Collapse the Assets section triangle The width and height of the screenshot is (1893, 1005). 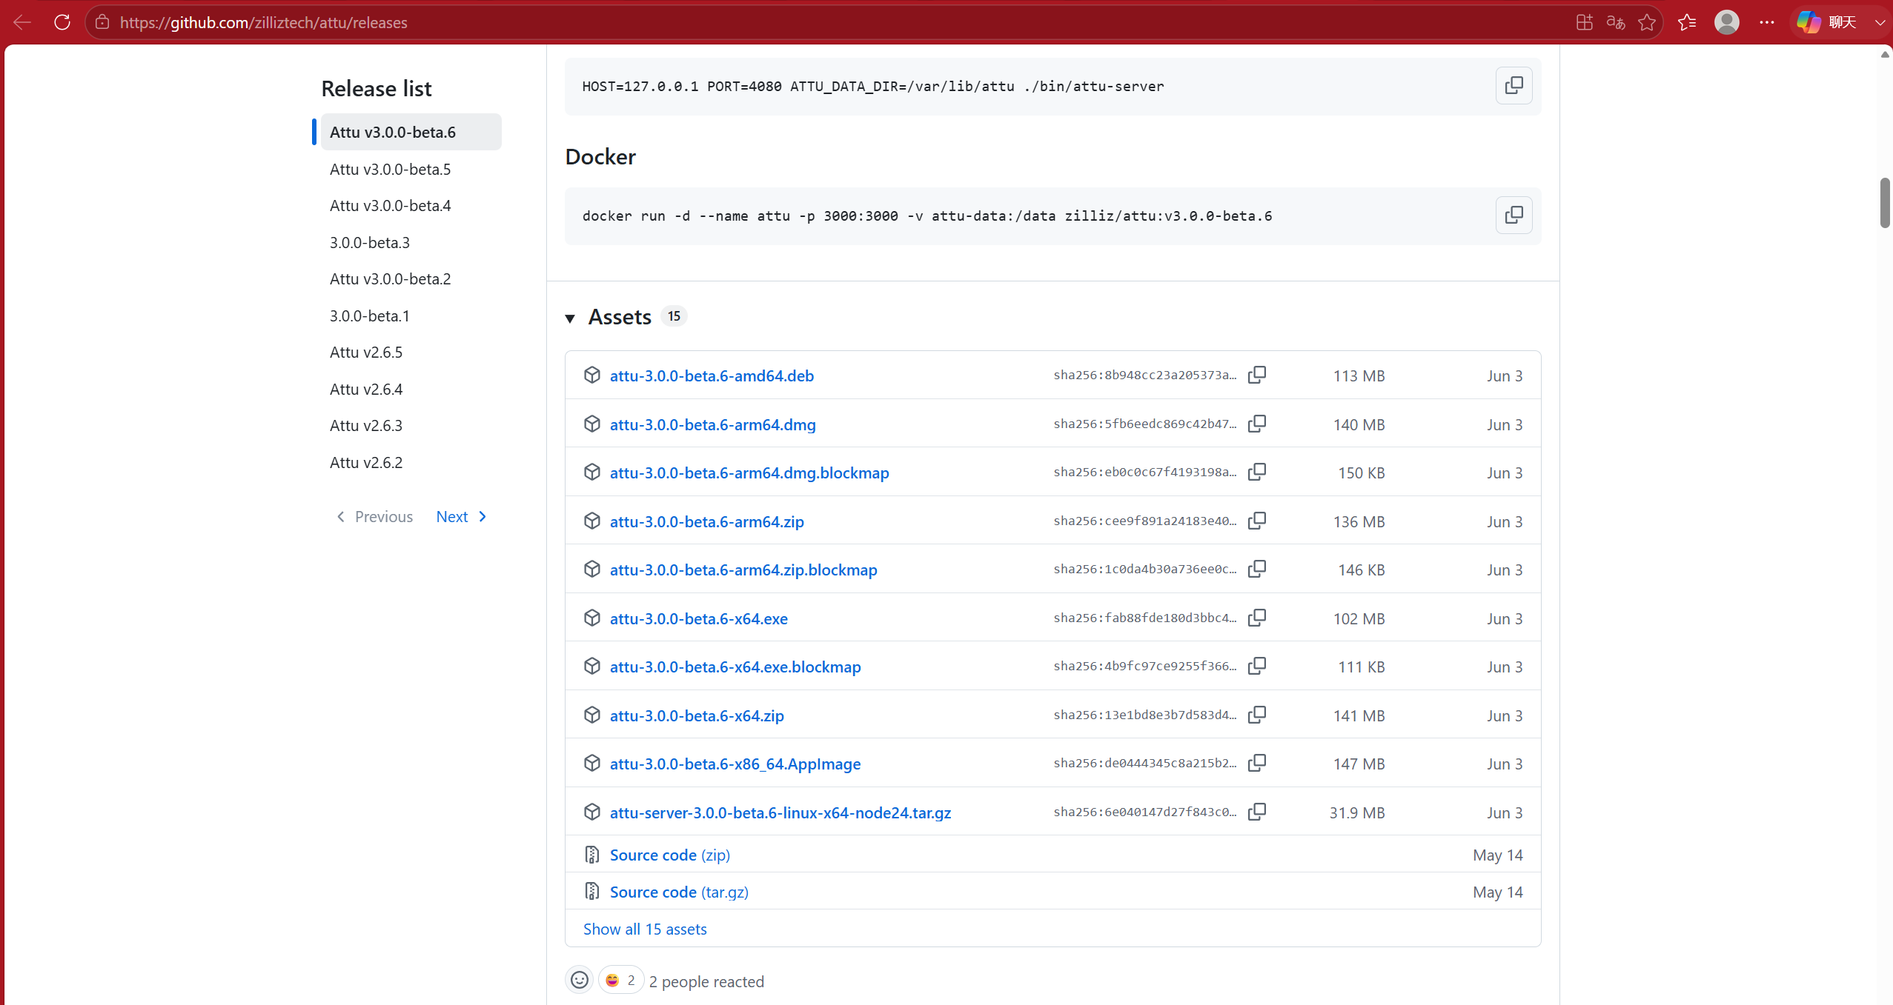(x=570, y=318)
